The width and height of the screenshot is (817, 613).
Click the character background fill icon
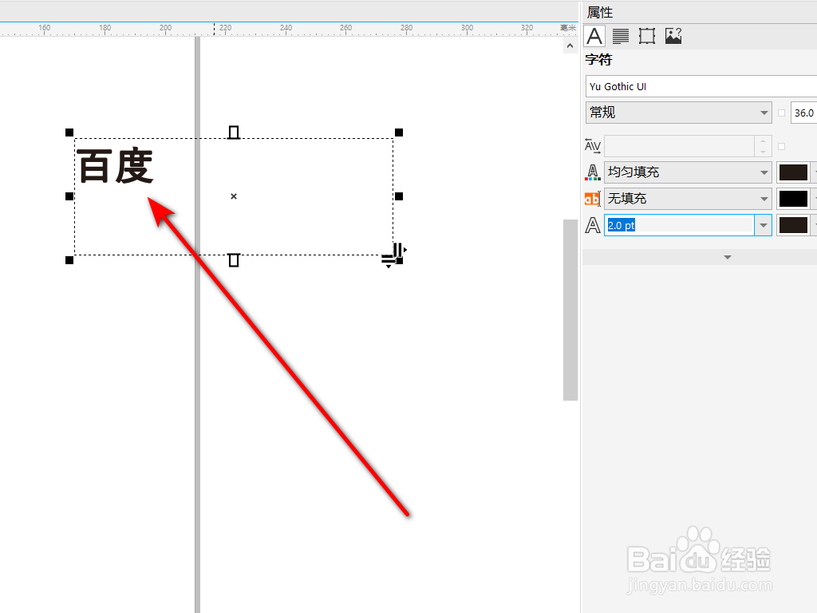(590, 198)
